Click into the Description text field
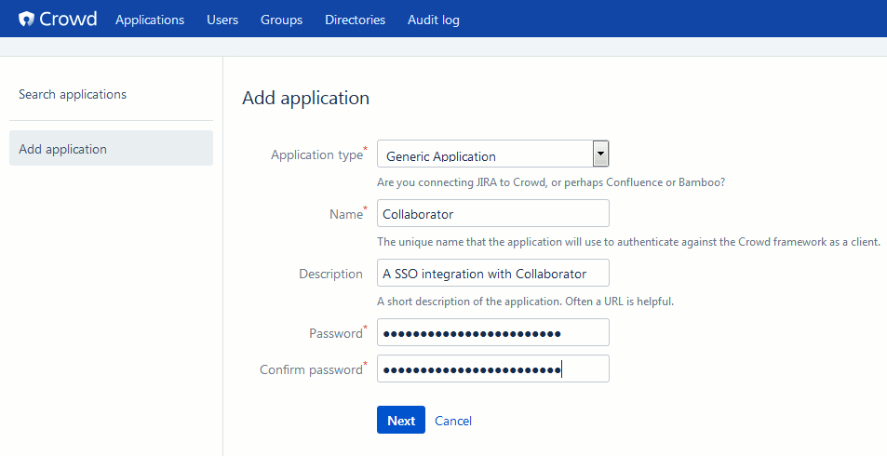The height and width of the screenshot is (456, 887). pyautogui.click(x=492, y=274)
